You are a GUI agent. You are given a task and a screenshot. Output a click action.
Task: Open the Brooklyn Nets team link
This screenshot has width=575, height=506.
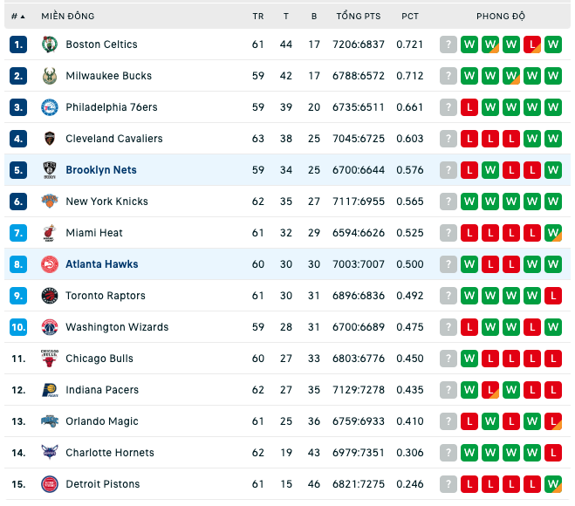[101, 170]
